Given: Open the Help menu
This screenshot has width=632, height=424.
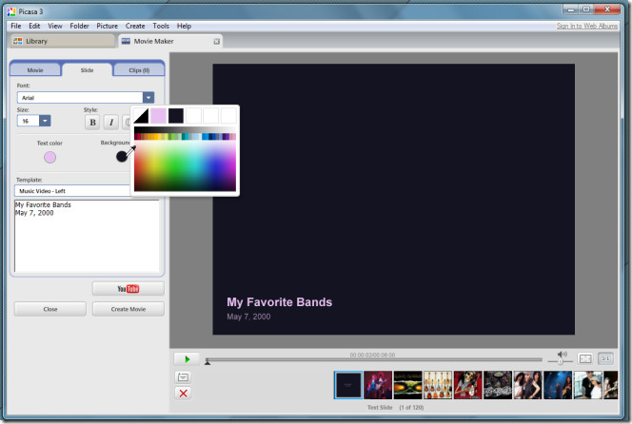Looking at the screenshot, I should (184, 26).
